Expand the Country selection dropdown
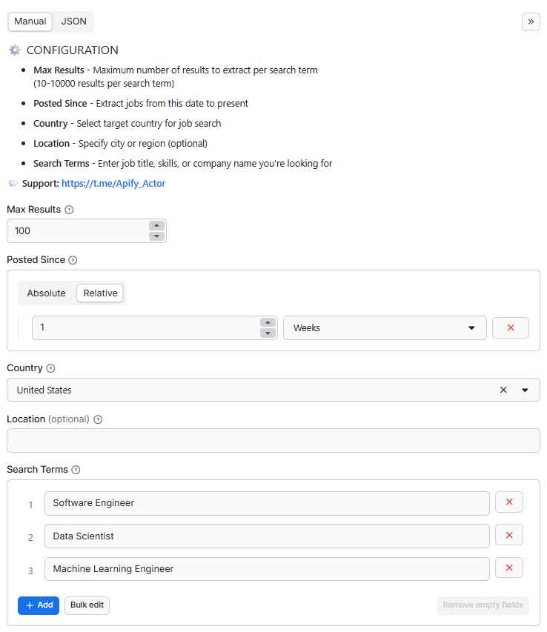547x632 pixels. [523, 390]
